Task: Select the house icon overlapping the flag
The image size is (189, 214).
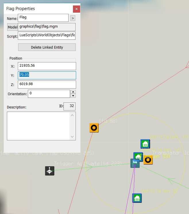Action: (x=138, y=157)
